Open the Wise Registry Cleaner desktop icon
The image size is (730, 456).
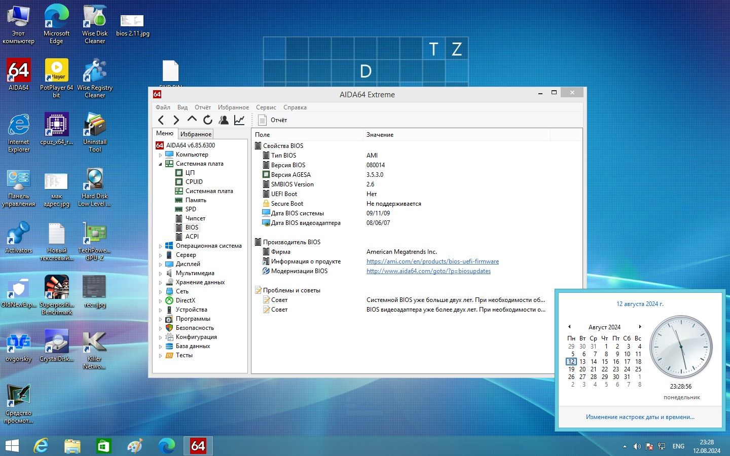click(95, 78)
